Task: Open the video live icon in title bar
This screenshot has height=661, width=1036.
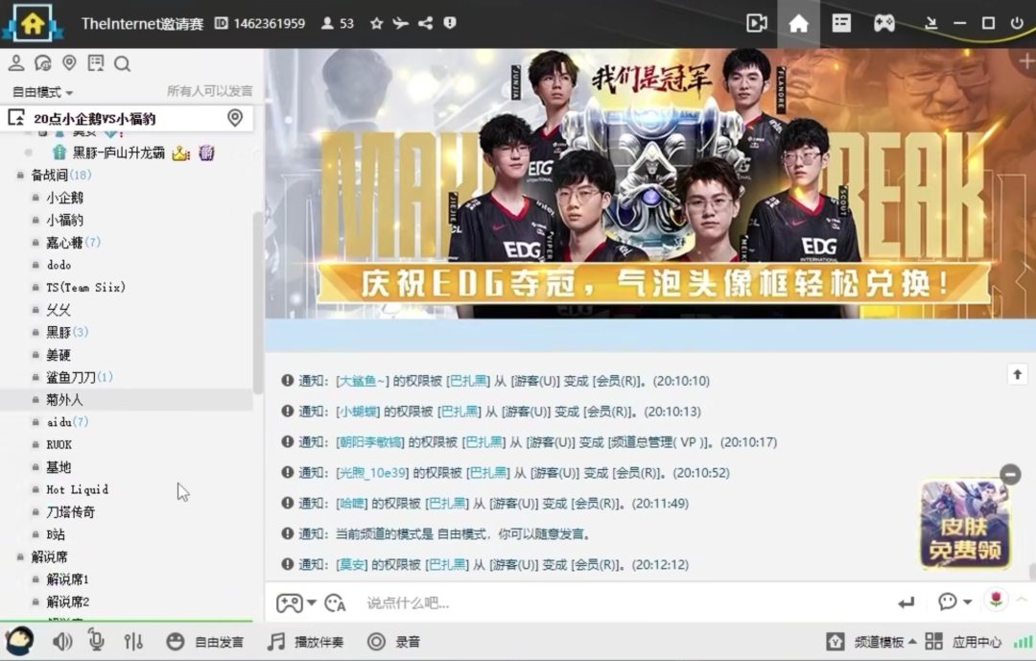Action: click(757, 24)
